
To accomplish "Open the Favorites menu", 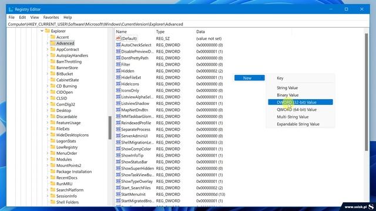I will pyautogui.click(x=51, y=17).
